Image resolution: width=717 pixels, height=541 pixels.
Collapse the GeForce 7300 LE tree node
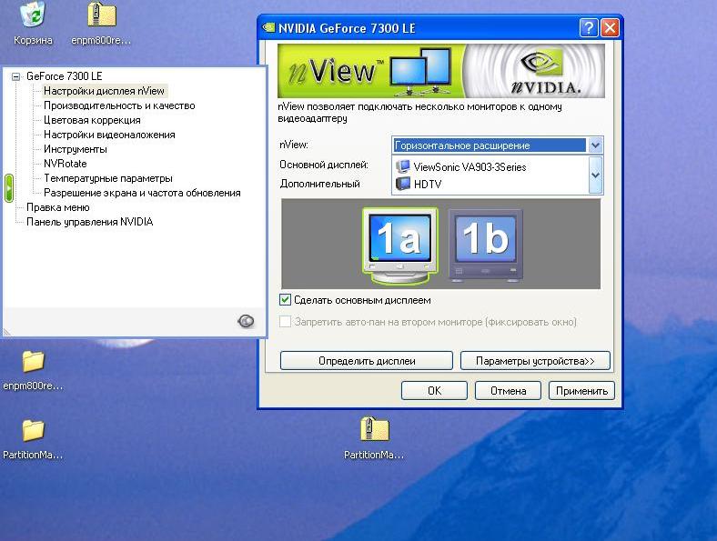15,76
